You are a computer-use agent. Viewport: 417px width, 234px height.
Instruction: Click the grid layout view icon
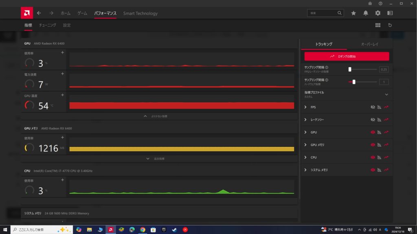click(x=378, y=25)
